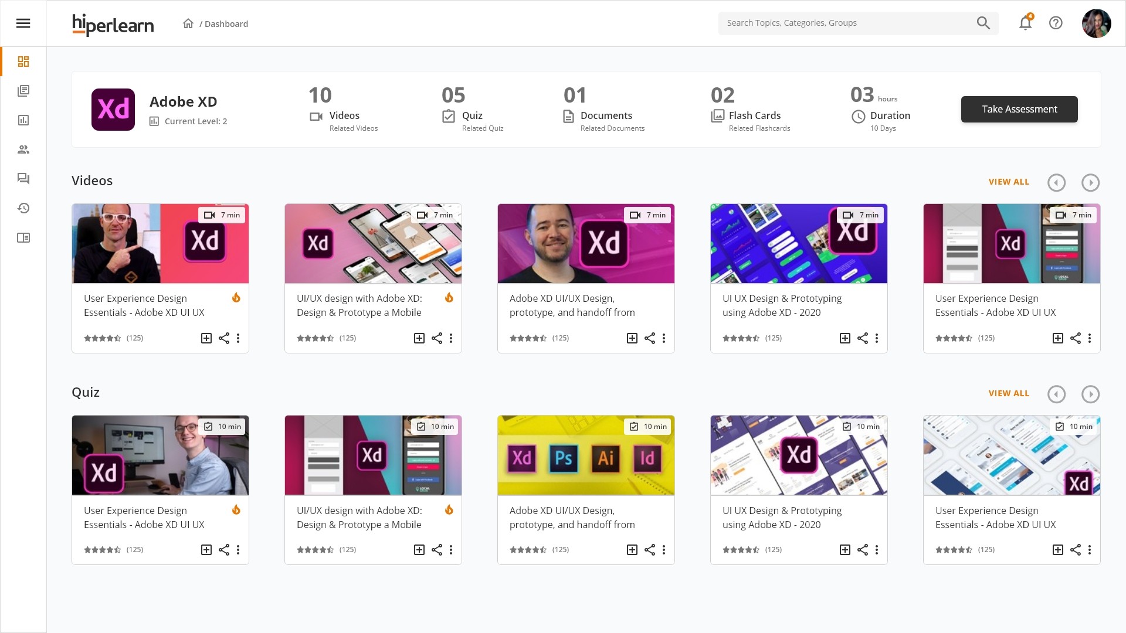Add first quiz card via plus icon
The width and height of the screenshot is (1126, 633).
tap(206, 550)
